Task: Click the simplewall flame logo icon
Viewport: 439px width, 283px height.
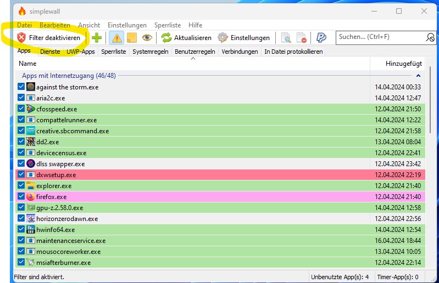Action: tap(22, 11)
